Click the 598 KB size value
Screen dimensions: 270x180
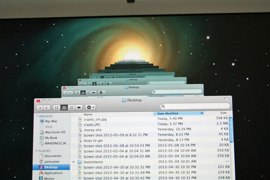[x=222, y=118]
